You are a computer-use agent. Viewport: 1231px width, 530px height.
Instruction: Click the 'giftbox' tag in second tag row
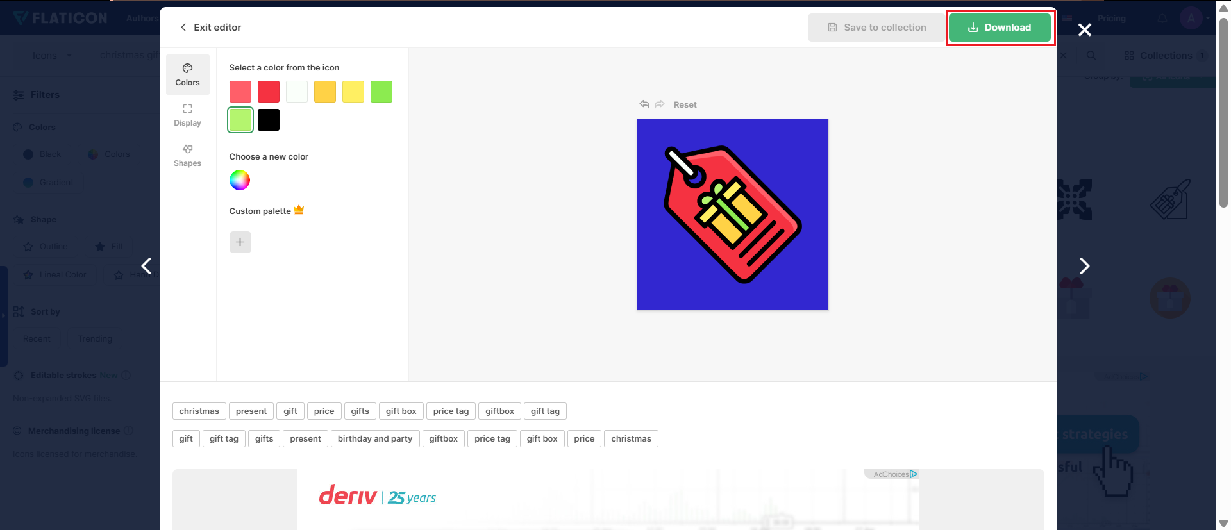pyautogui.click(x=444, y=439)
